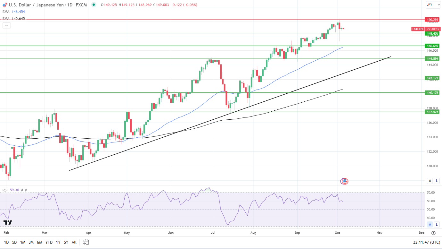This screenshot has height=249, width=442.
Task: Click the 137.525 green level label
Action: click(x=433, y=112)
